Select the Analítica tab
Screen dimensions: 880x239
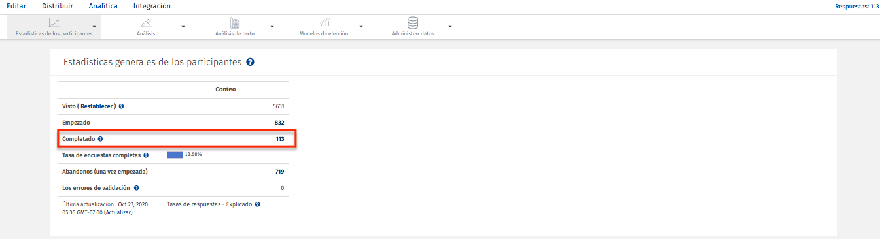(103, 6)
